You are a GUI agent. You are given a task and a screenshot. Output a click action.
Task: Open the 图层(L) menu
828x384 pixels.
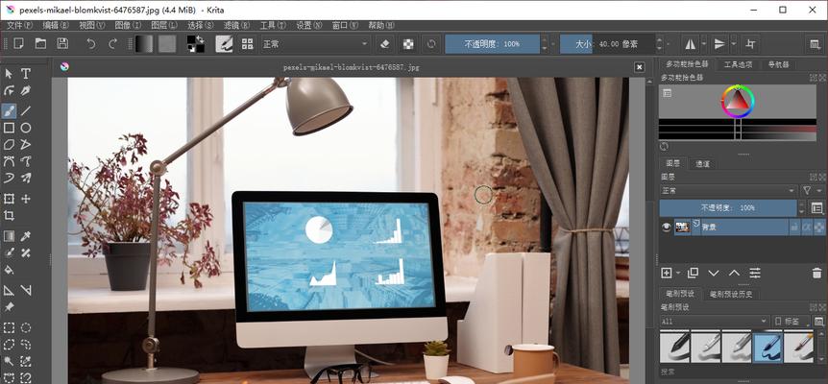click(163, 25)
